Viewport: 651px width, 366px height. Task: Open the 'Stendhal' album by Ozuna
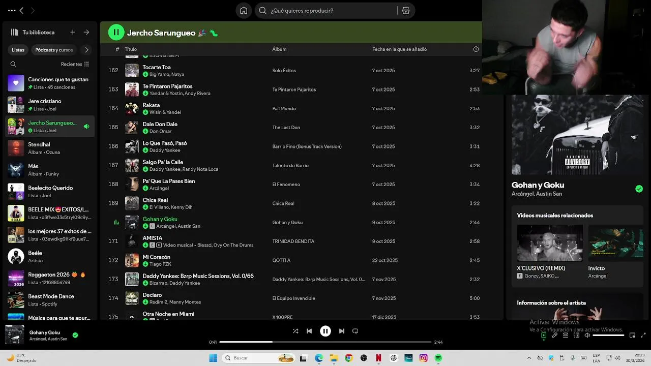point(50,148)
